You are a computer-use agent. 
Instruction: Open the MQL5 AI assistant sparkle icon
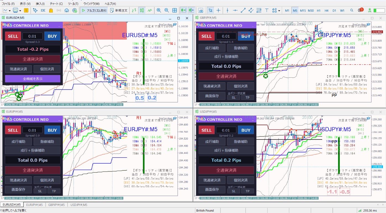pyautogui.click(x=35, y=10)
